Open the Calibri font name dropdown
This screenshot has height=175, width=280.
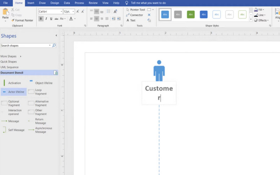[x=61, y=12]
